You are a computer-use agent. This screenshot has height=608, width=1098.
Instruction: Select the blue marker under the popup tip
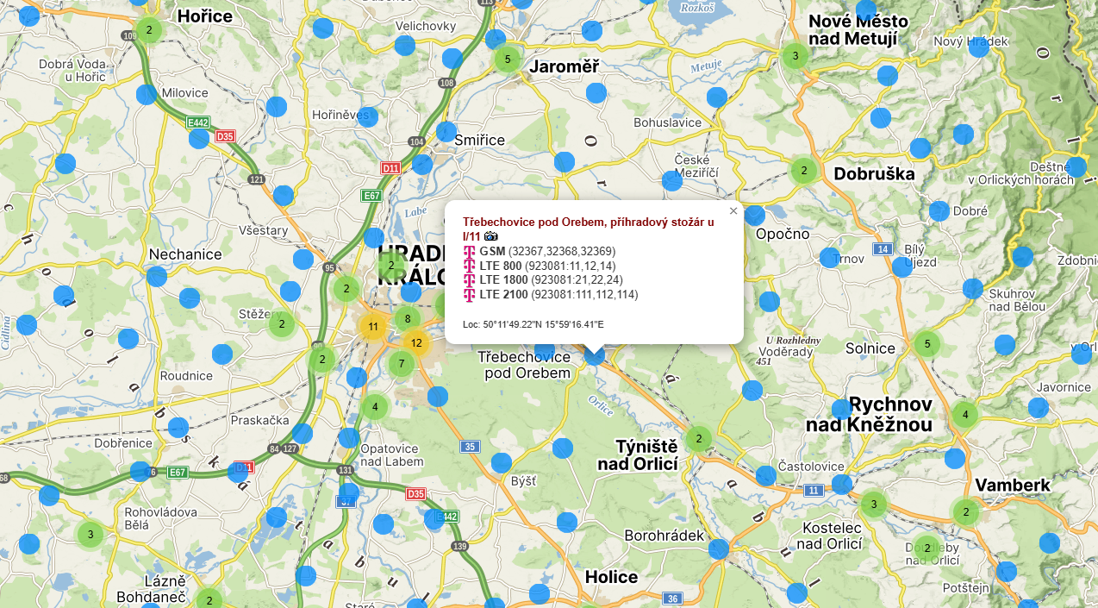click(594, 354)
